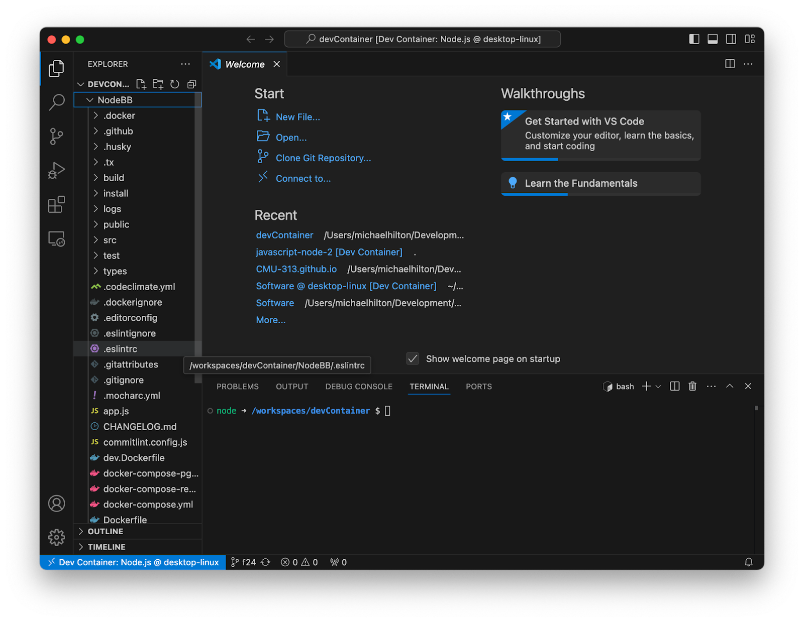Close the Welcome tab
804x622 pixels.
point(276,64)
